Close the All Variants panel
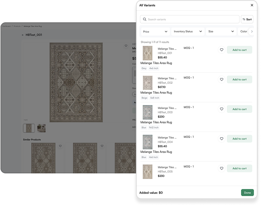 tap(252, 5)
